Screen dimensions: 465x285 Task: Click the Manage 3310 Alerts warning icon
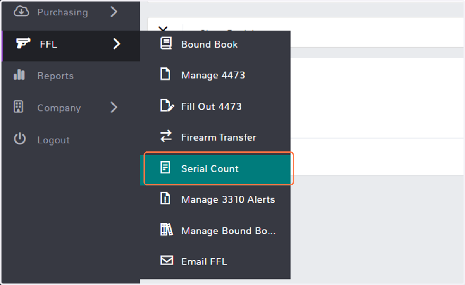click(x=165, y=199)
